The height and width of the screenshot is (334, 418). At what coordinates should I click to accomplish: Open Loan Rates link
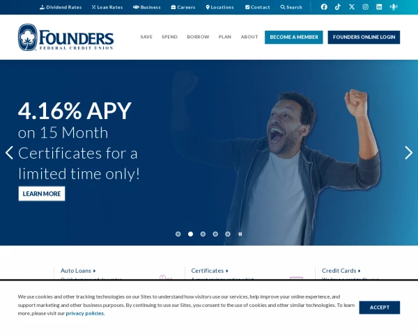pos(107,7)
